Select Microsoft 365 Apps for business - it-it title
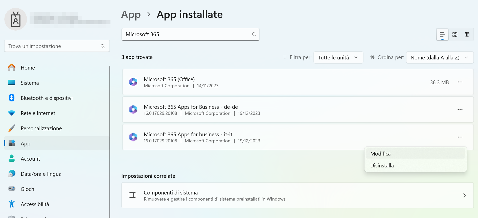The width and height of the screenshot is (478, 218). (188, 134)
